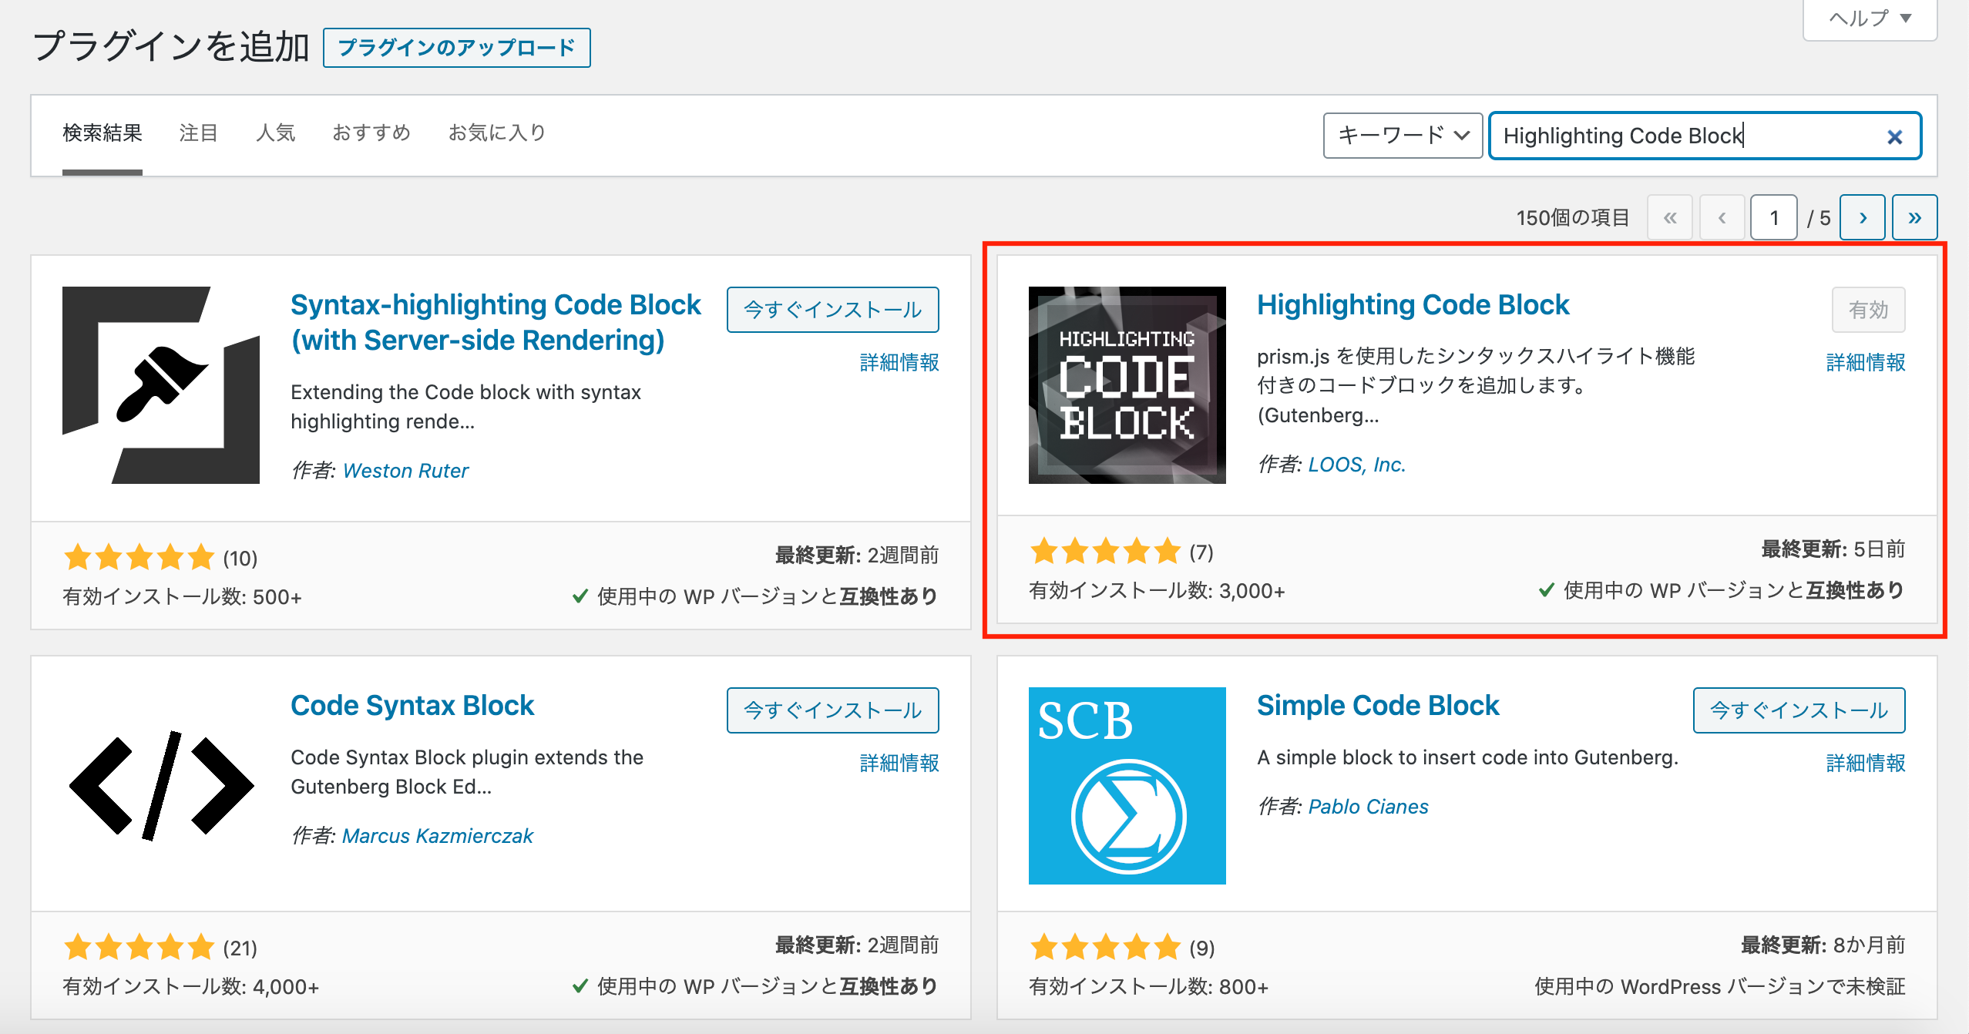Select the 検索結果 tab

[x=102, y=133]
